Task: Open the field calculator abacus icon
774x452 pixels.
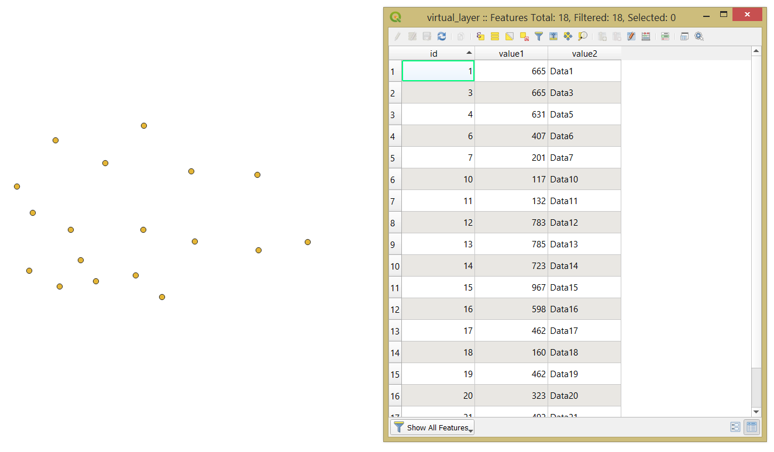Action: pos(646,36)
